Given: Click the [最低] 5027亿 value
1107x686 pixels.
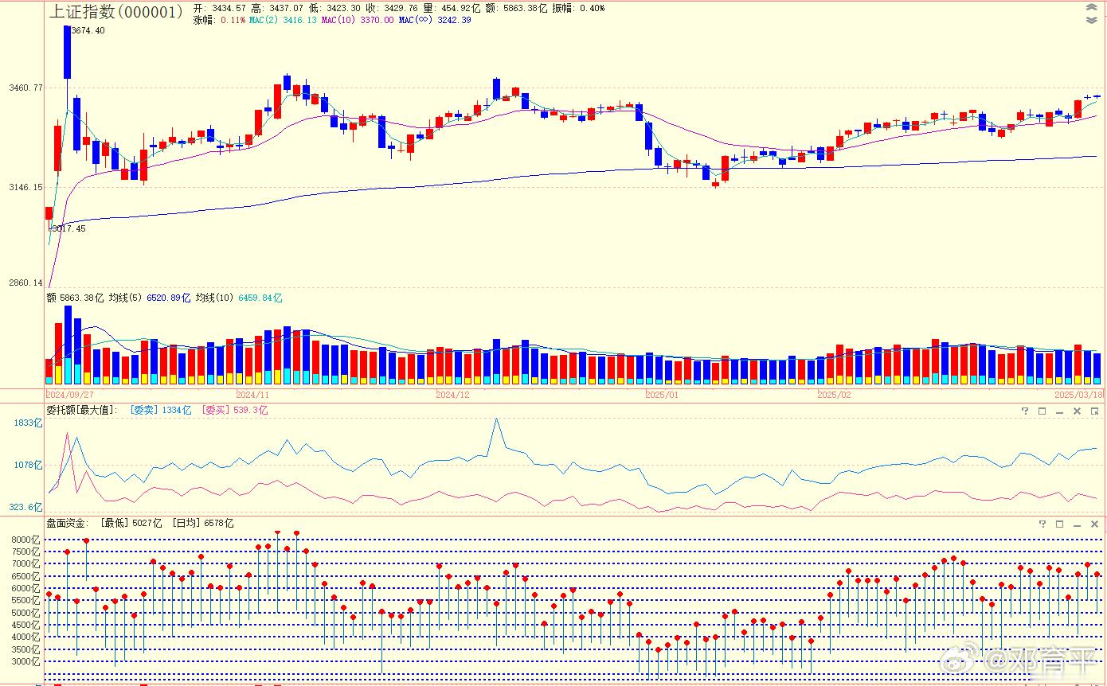Looking at the screenshot, I should coord(131,524).
